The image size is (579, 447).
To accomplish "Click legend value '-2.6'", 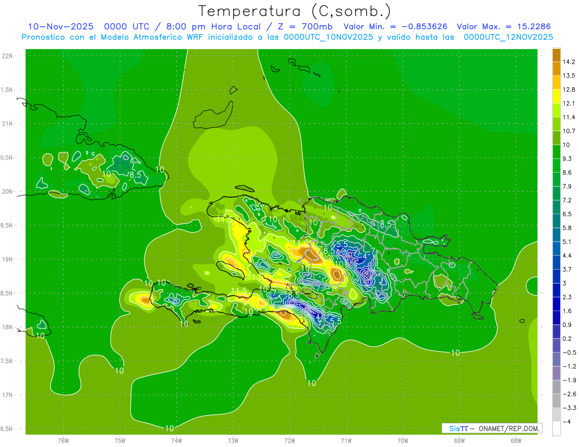I will [x=569, y=394].
